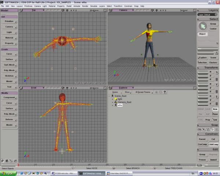220x176 pixels.
Task: Click the last icon in bottom-left panel row
Action: tap(15, 161)
